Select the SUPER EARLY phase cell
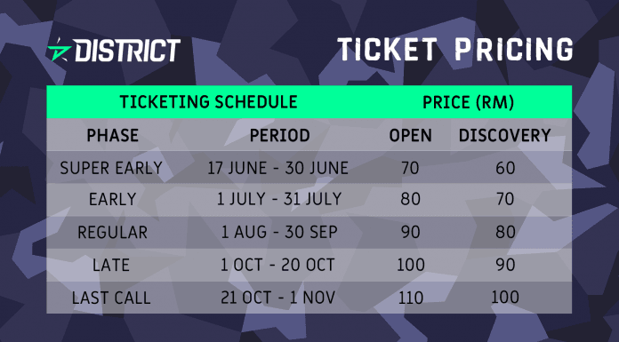Screen dimensions: 619x342 111,168
